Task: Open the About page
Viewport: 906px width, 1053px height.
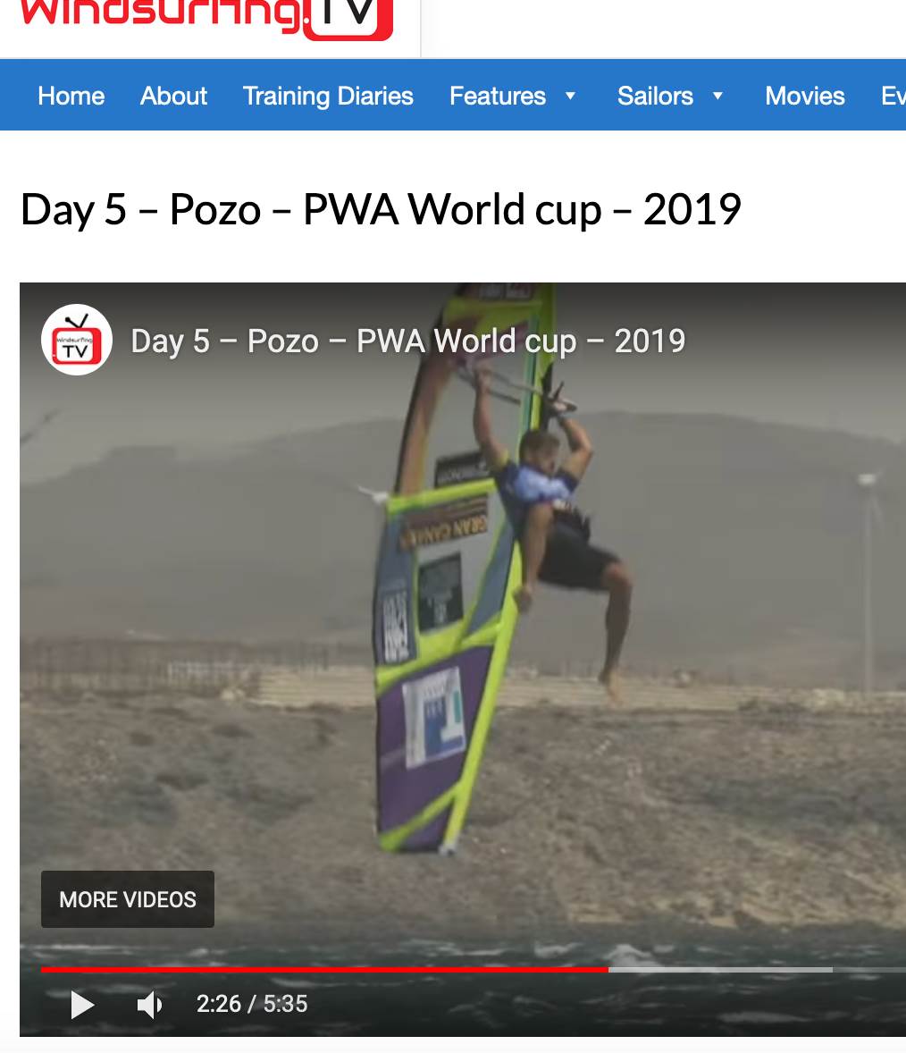Action: [173, 96]
